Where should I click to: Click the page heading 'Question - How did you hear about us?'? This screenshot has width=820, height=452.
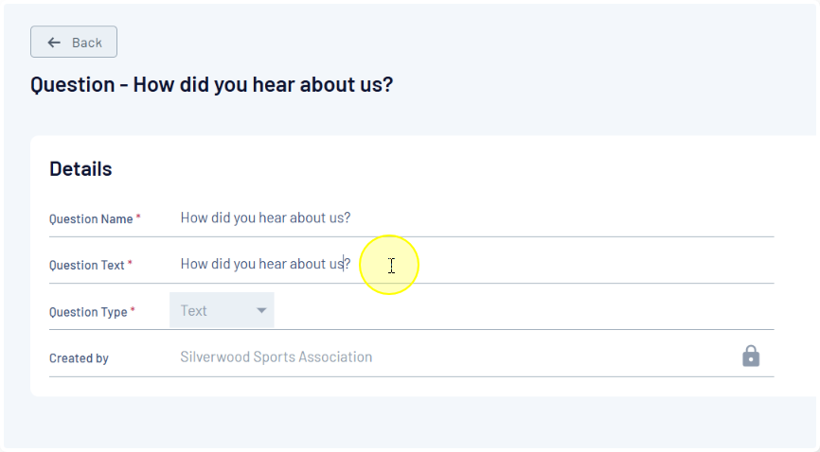point(211,84)
